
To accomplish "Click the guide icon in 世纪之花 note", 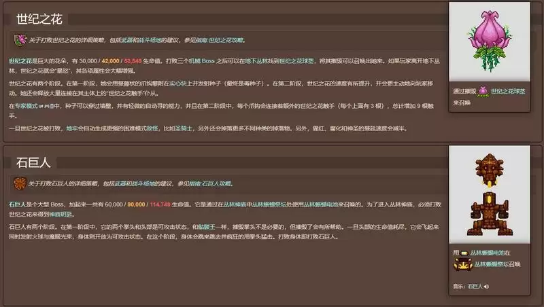I will pyautogui.click(x=20, y=40).
